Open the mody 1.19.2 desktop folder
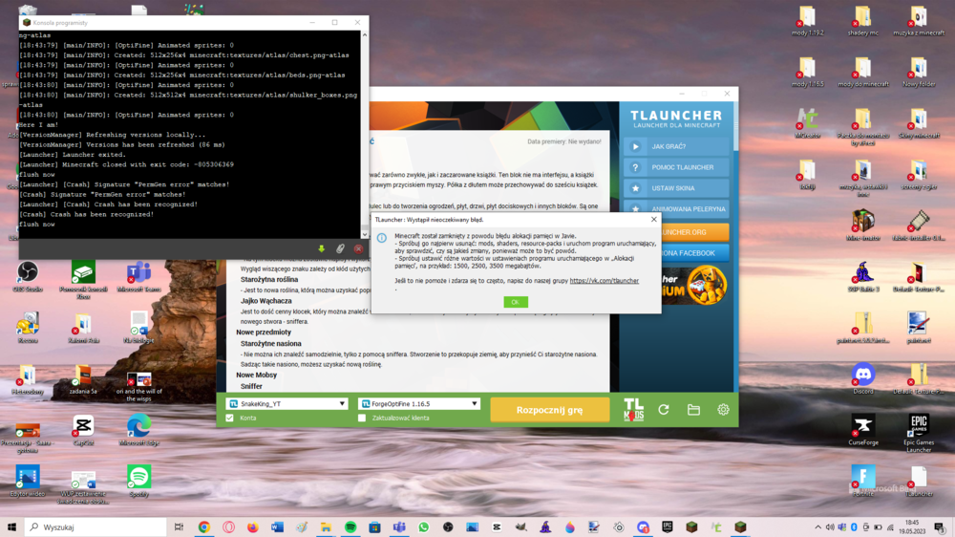 tap(807, 21)
